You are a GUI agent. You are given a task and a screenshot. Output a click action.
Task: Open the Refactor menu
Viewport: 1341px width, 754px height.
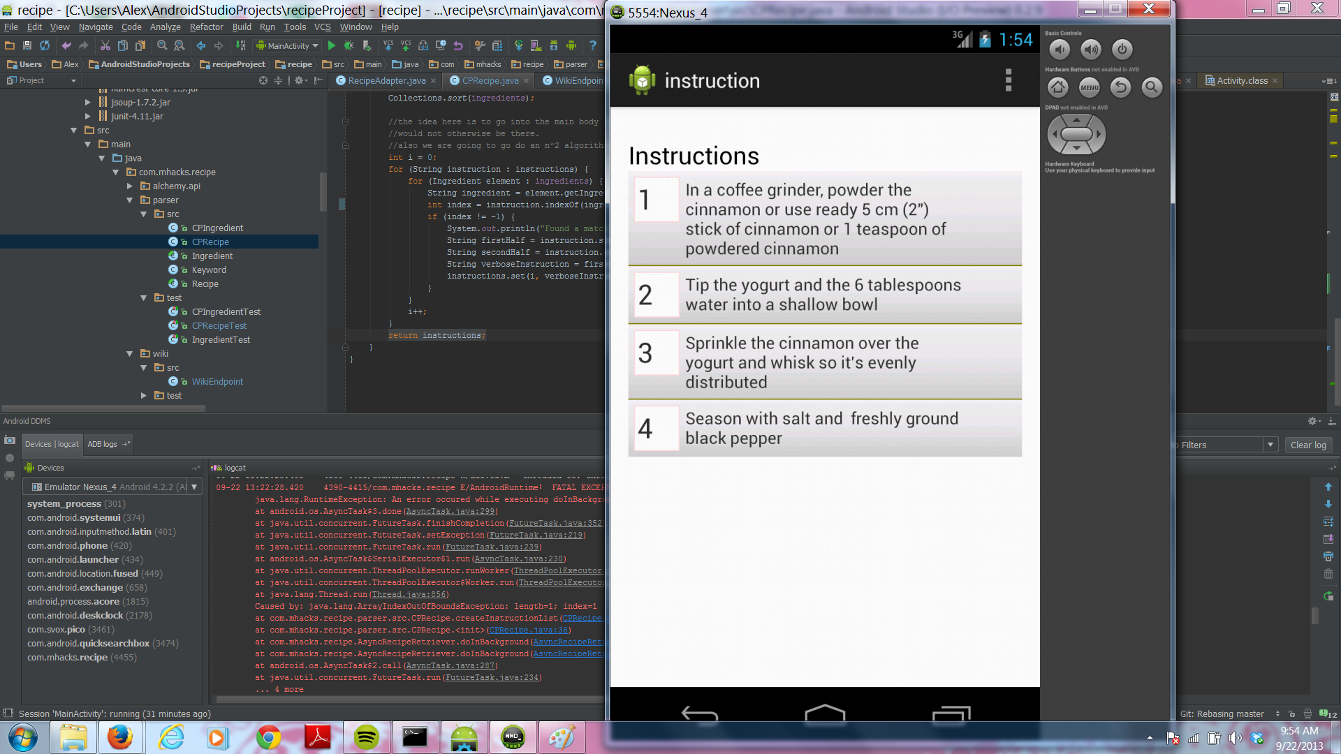206,27
